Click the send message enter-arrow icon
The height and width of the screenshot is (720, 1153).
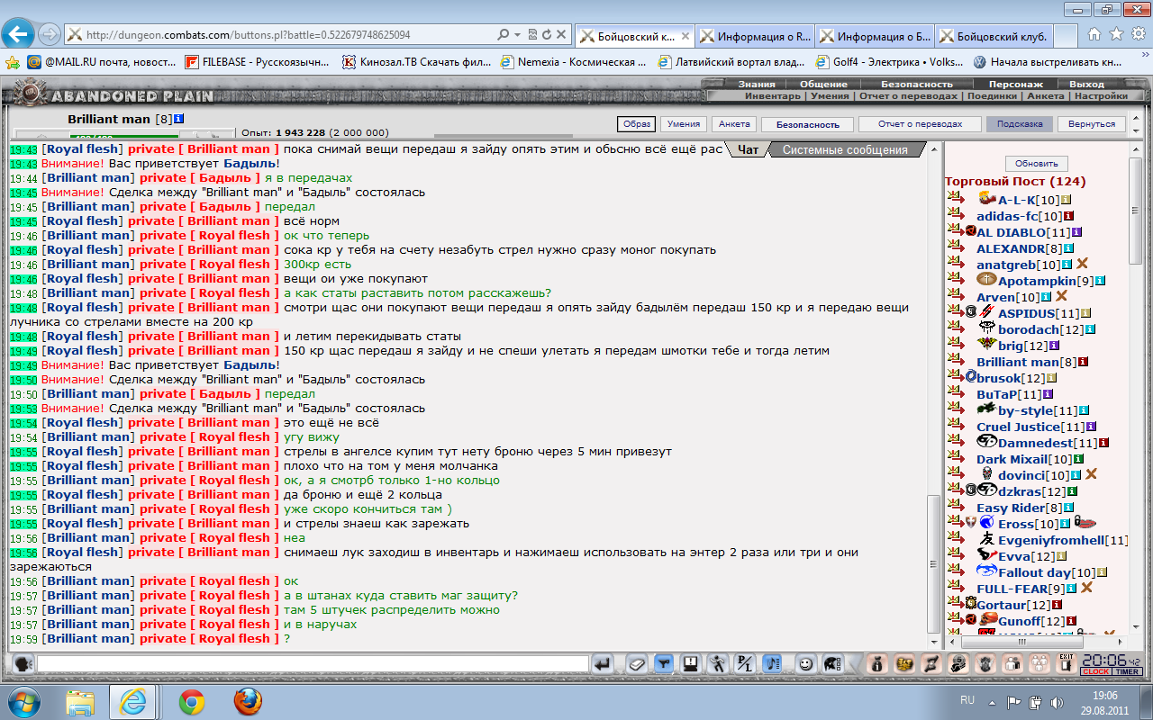[604, 664]
